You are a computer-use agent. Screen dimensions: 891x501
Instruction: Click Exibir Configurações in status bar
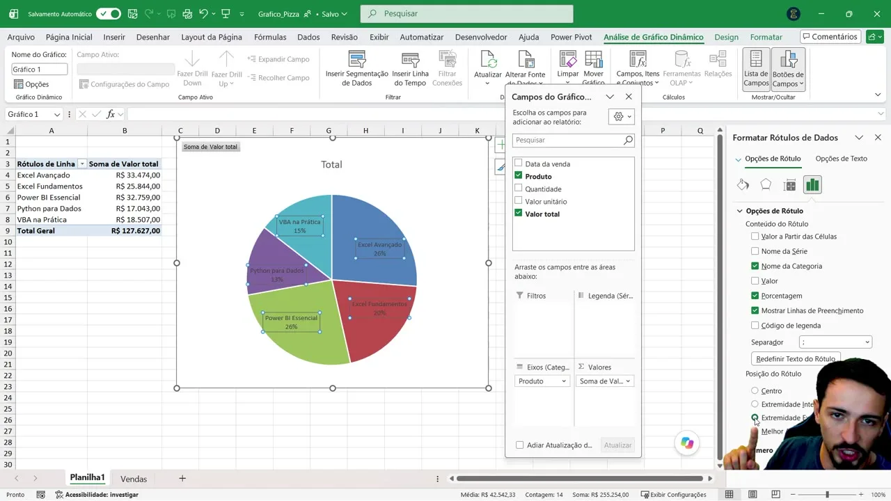[x=673, y=495]
